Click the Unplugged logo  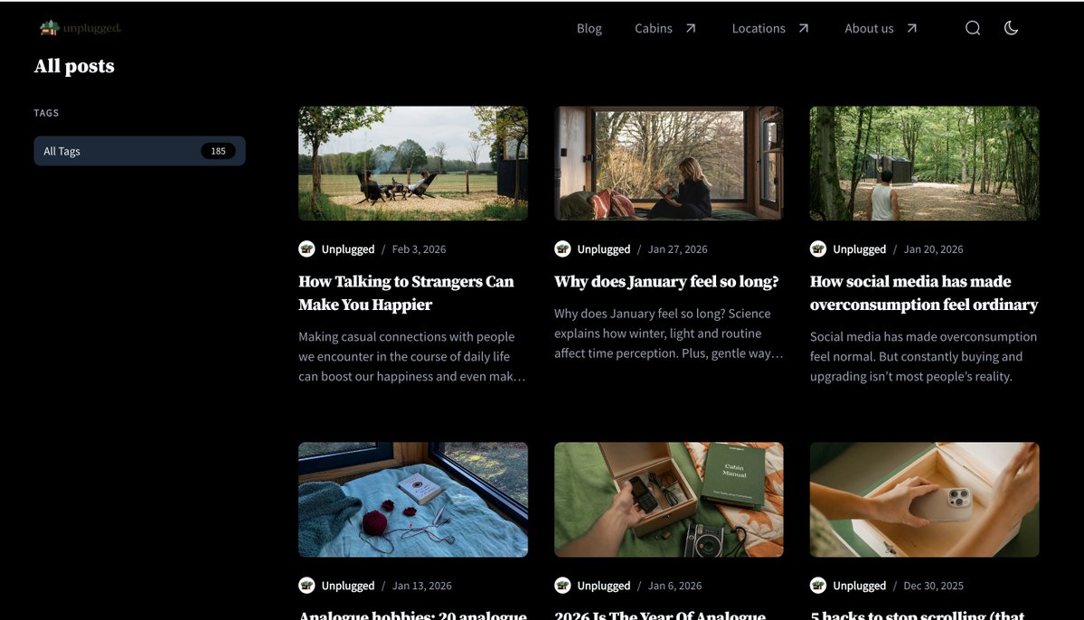point(80,28)
